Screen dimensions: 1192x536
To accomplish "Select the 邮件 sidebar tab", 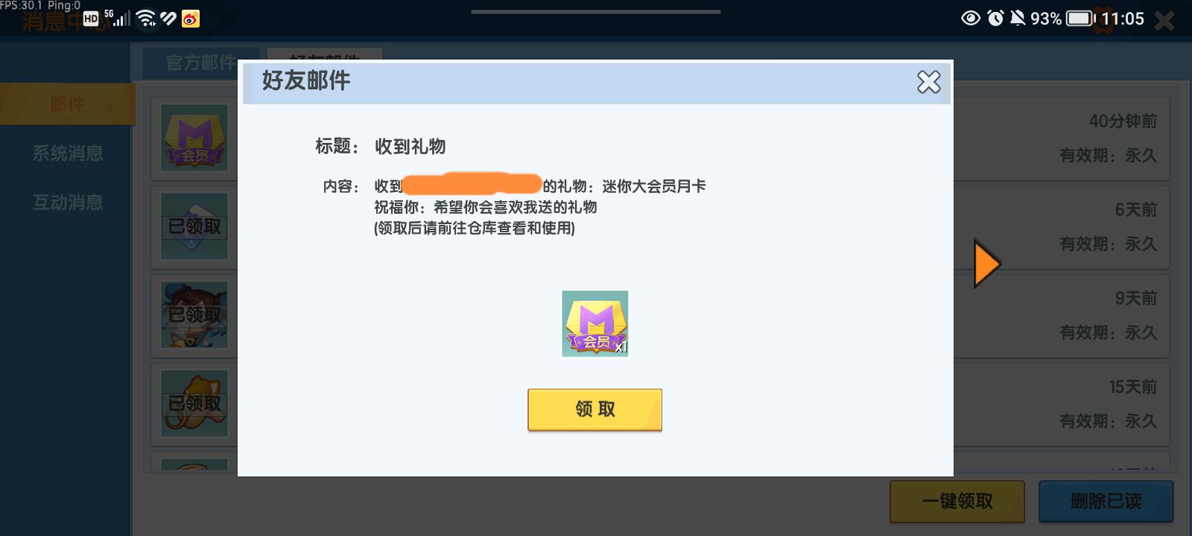I will [x=67, y=104].
